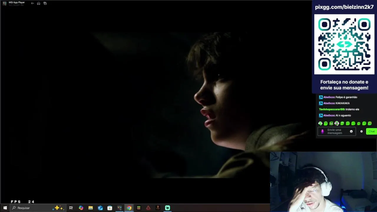Open recent apps in MSI App Player

(x=45, y=3)
